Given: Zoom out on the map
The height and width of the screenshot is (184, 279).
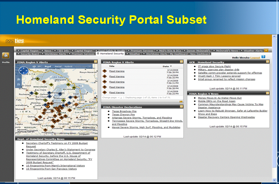Looking at the screenshot, I should [19, 84].
